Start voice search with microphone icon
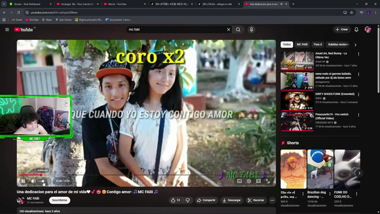The image size is (380, 214). point(251,29)
